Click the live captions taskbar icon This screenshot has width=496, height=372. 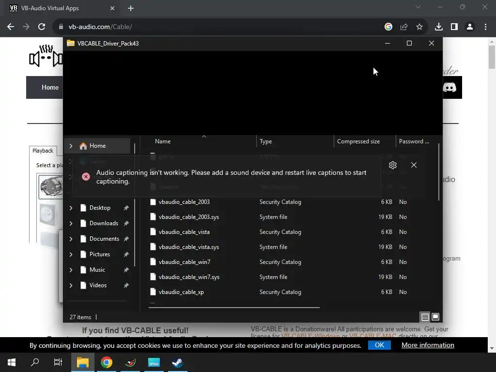(154, 362)
